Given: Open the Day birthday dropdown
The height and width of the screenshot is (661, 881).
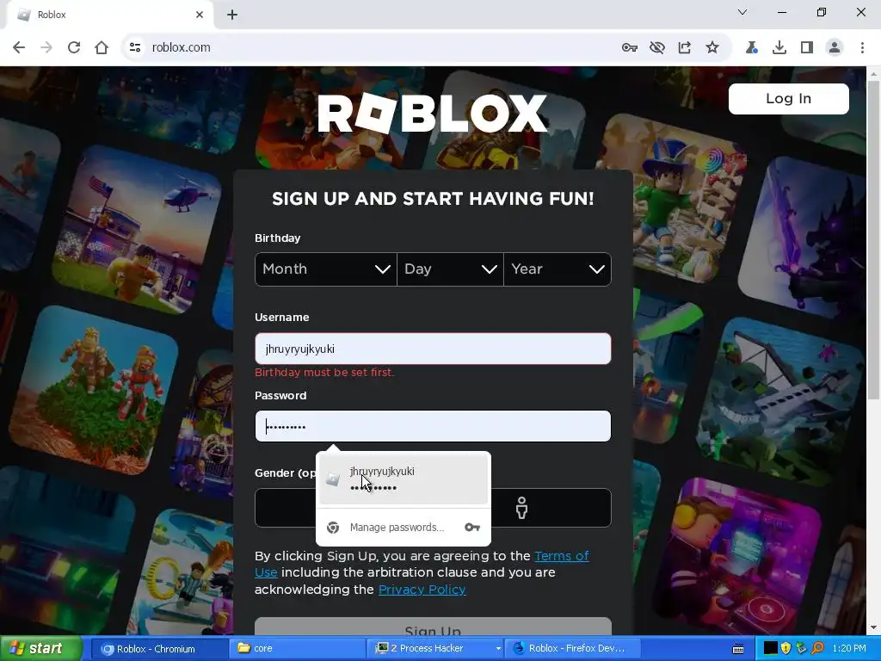Looking at the screenshot, I should (450, 269).
